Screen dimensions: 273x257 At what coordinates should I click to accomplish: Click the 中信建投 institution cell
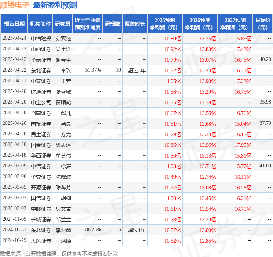click(x=41, y=39)
